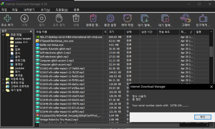
Task: Click the Add URL plus icon
Action: click(x=7, y=18)
